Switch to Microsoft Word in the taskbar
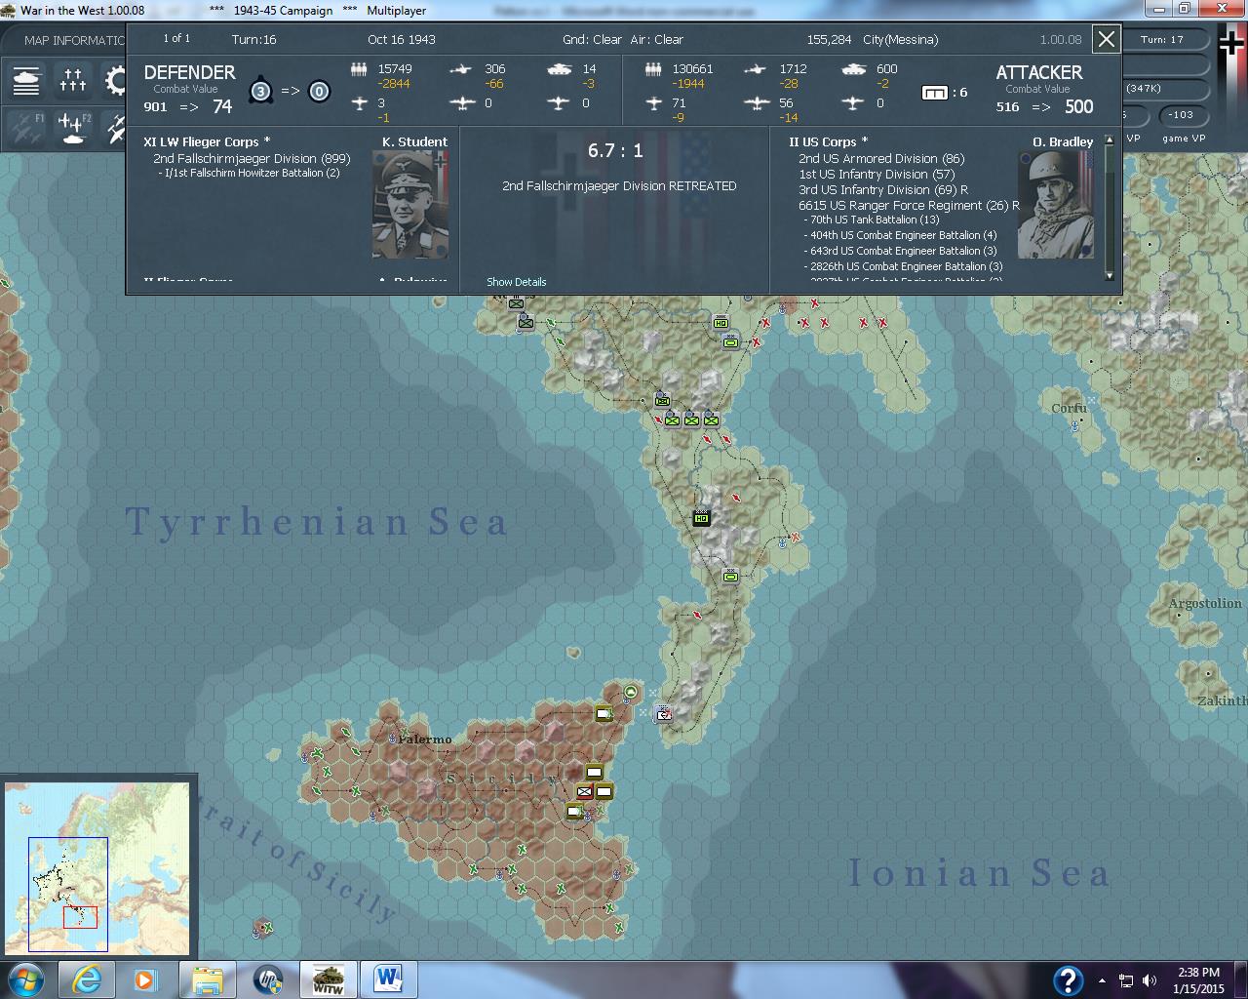The width and height of the screenshot is (1248, 999). point(388,979)
